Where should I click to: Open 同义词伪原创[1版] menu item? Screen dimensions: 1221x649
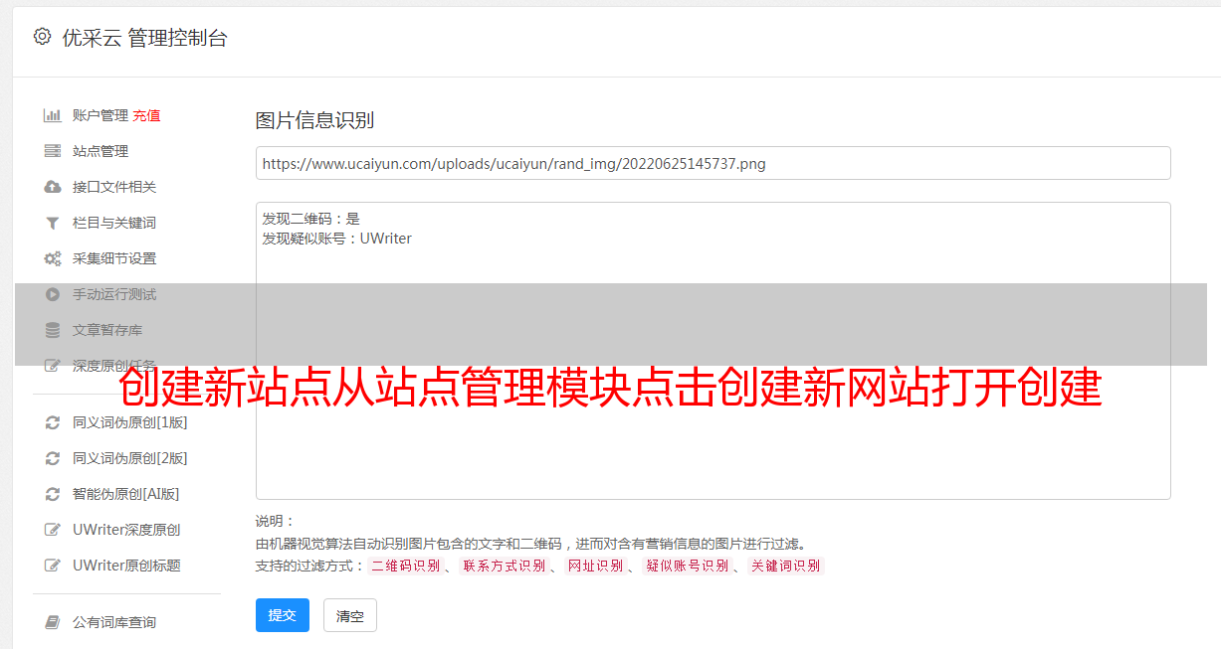pyautogui.click(x=130, y=422)
